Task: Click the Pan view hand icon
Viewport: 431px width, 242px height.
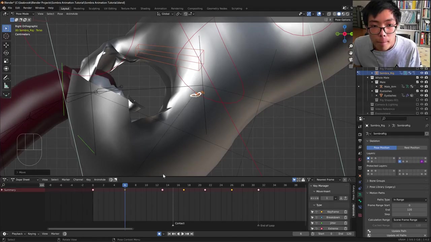Action: 351,53
